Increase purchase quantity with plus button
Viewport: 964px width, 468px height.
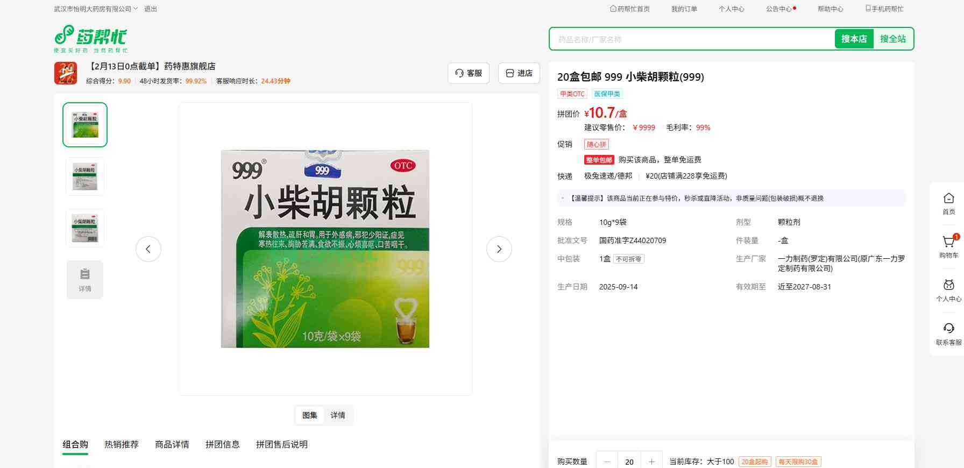[x=651, y=462]
